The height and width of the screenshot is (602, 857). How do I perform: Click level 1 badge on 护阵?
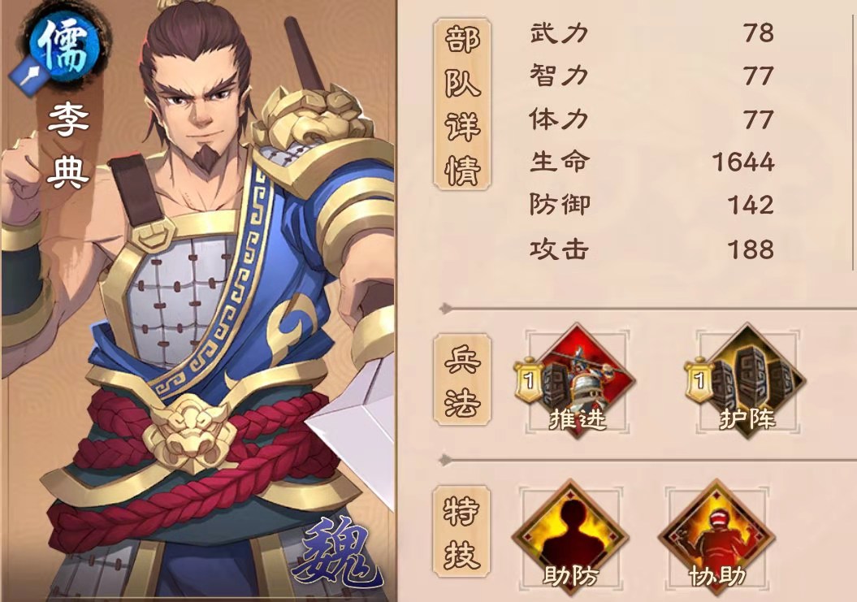[x=699, y=379]
